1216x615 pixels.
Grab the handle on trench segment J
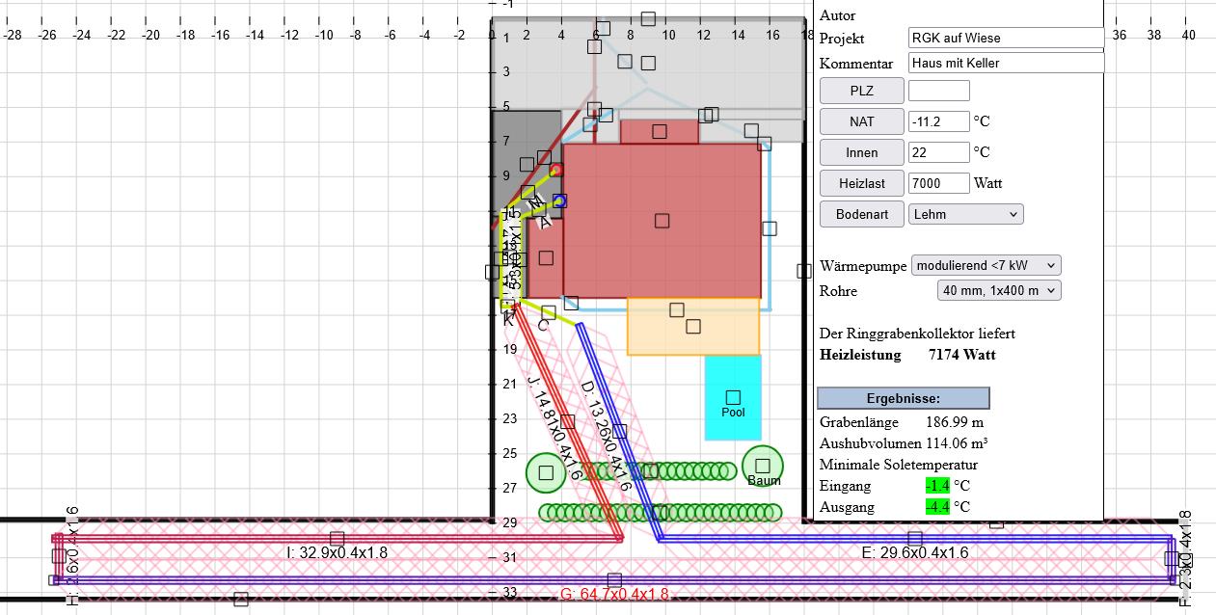(x=568, y=422)
